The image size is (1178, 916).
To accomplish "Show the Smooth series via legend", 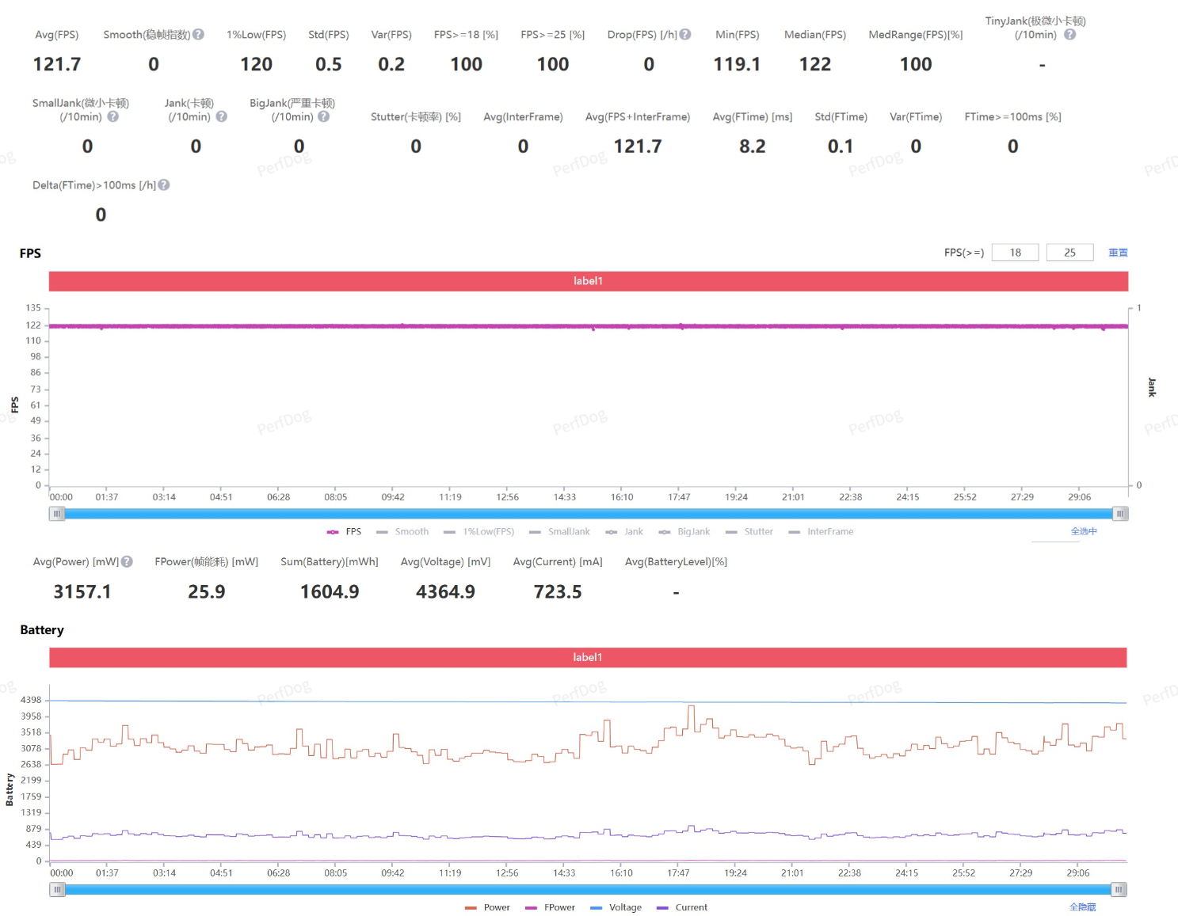I will pos(402,532).
